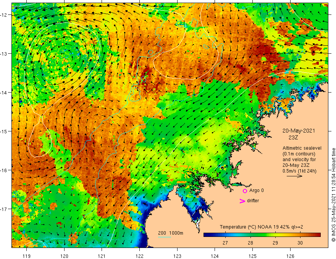Click the '20-May-2021' date label
The image size is (336, 259).
pyautogui.click(x=299, y=131)
